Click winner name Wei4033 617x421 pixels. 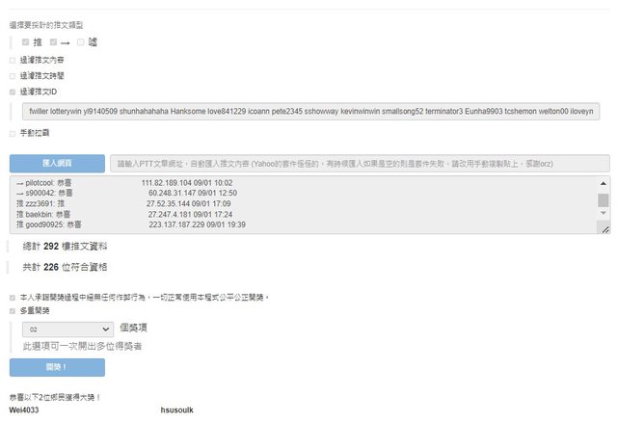pos(24,409)
